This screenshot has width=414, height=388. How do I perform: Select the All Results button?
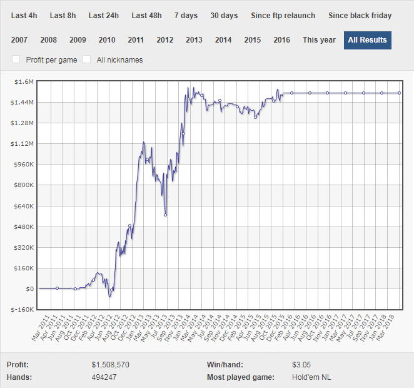pyautogui.click(x=368, y=40)
